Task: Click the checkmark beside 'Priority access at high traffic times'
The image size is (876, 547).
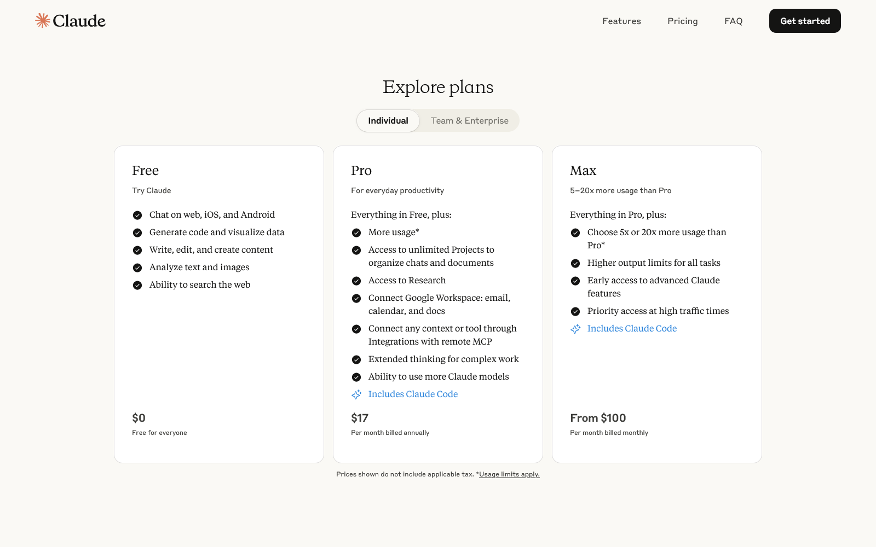Action: pyautogui.click(x=575, y=311)
